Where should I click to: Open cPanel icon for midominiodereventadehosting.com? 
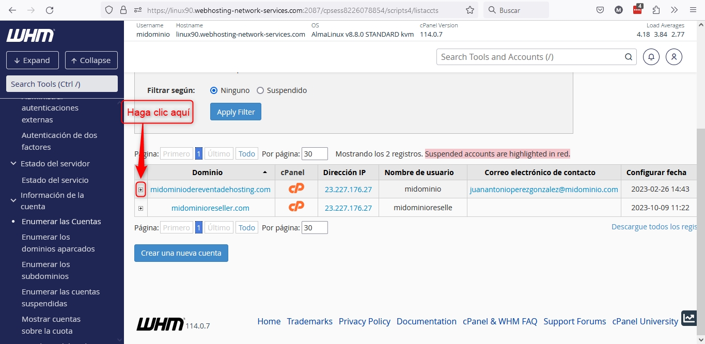[296, 189]
